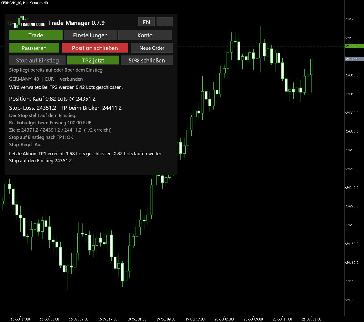Click the 19 Oct 01:00 time label
Image resolution: width=364 pixels, height=322 pixels.
tap(136, 319)
